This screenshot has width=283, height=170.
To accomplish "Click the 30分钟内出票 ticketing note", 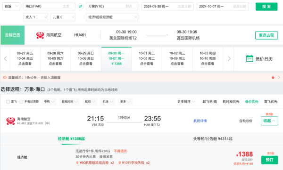I will [85, 157].
